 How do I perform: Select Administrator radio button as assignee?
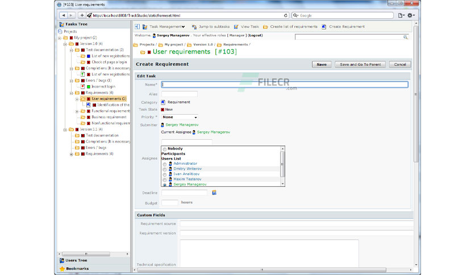(x=165, y=164)
